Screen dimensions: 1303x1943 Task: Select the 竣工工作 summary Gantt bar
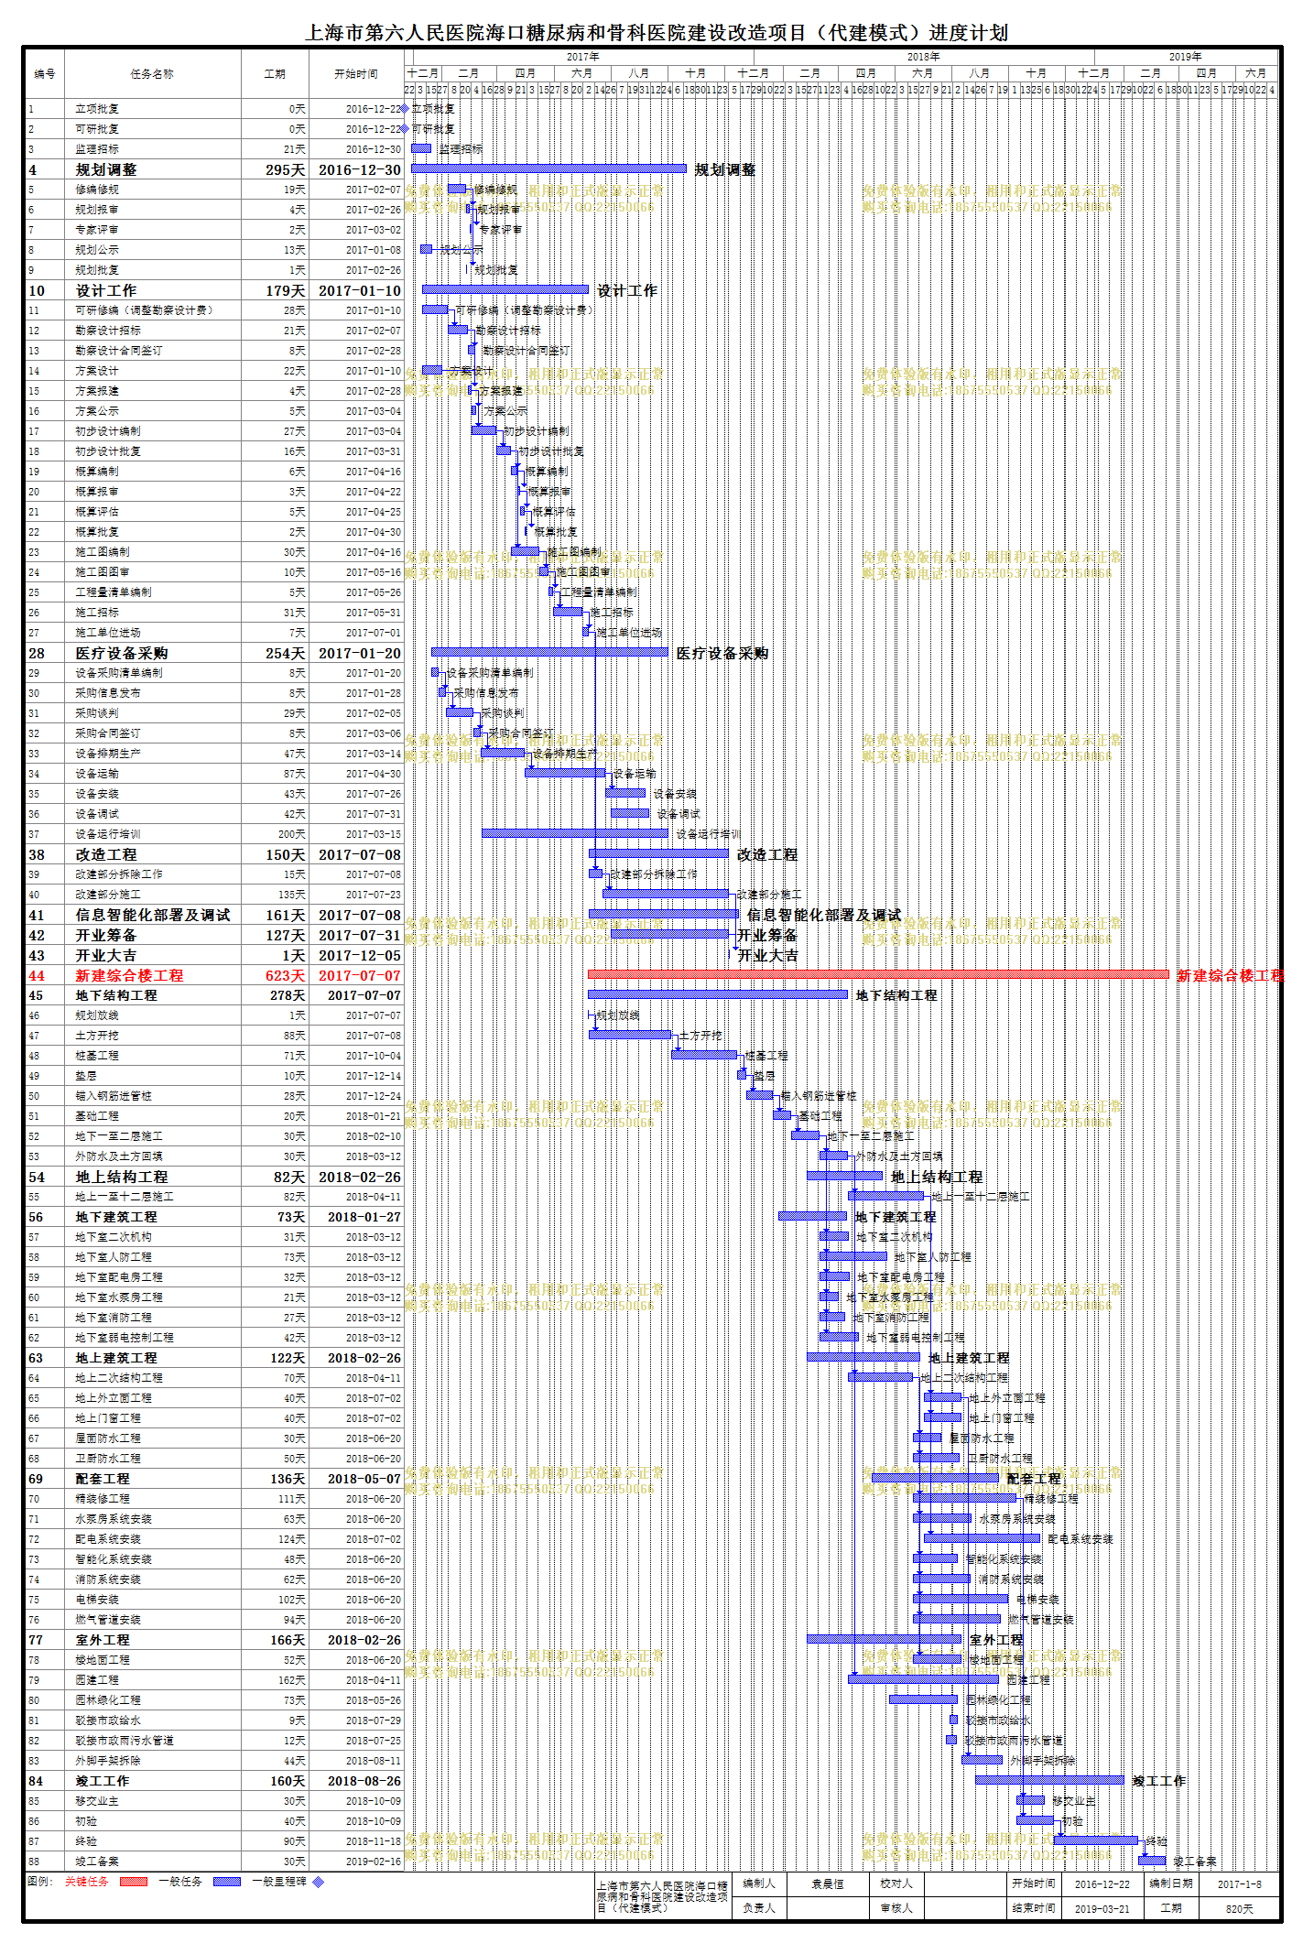coord(1049,1780)
